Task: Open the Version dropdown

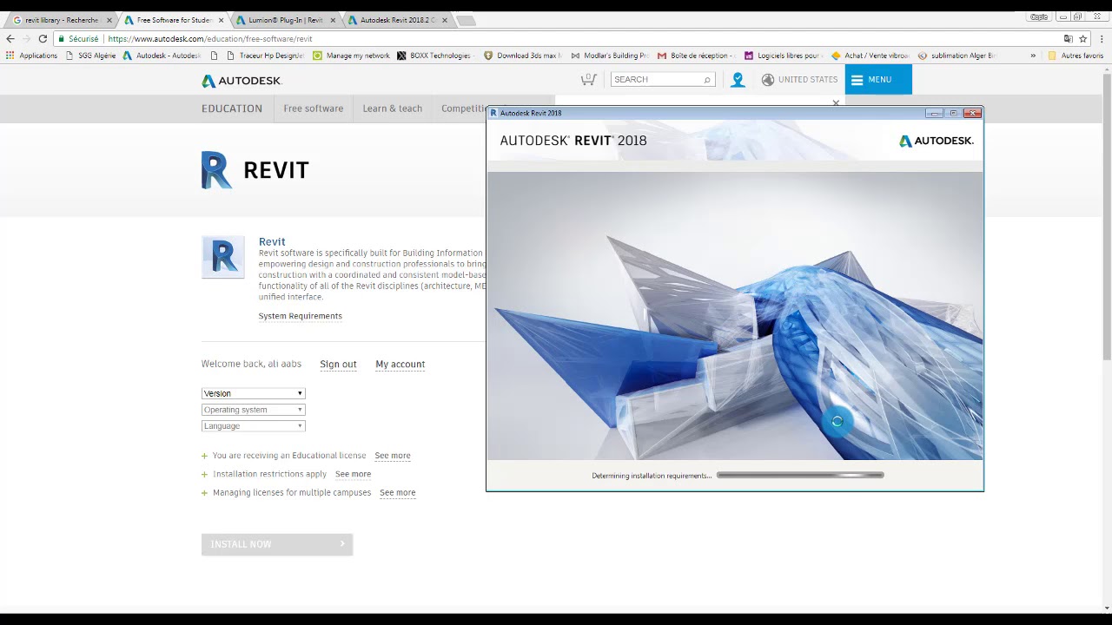Action: click(253, 393)
